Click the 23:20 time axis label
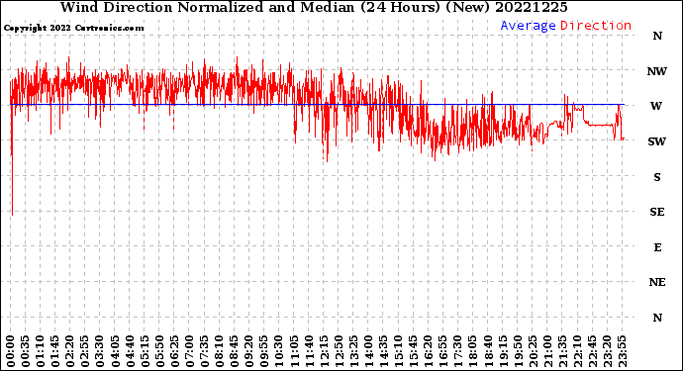The image size is (683, 371). coord(606,352)
